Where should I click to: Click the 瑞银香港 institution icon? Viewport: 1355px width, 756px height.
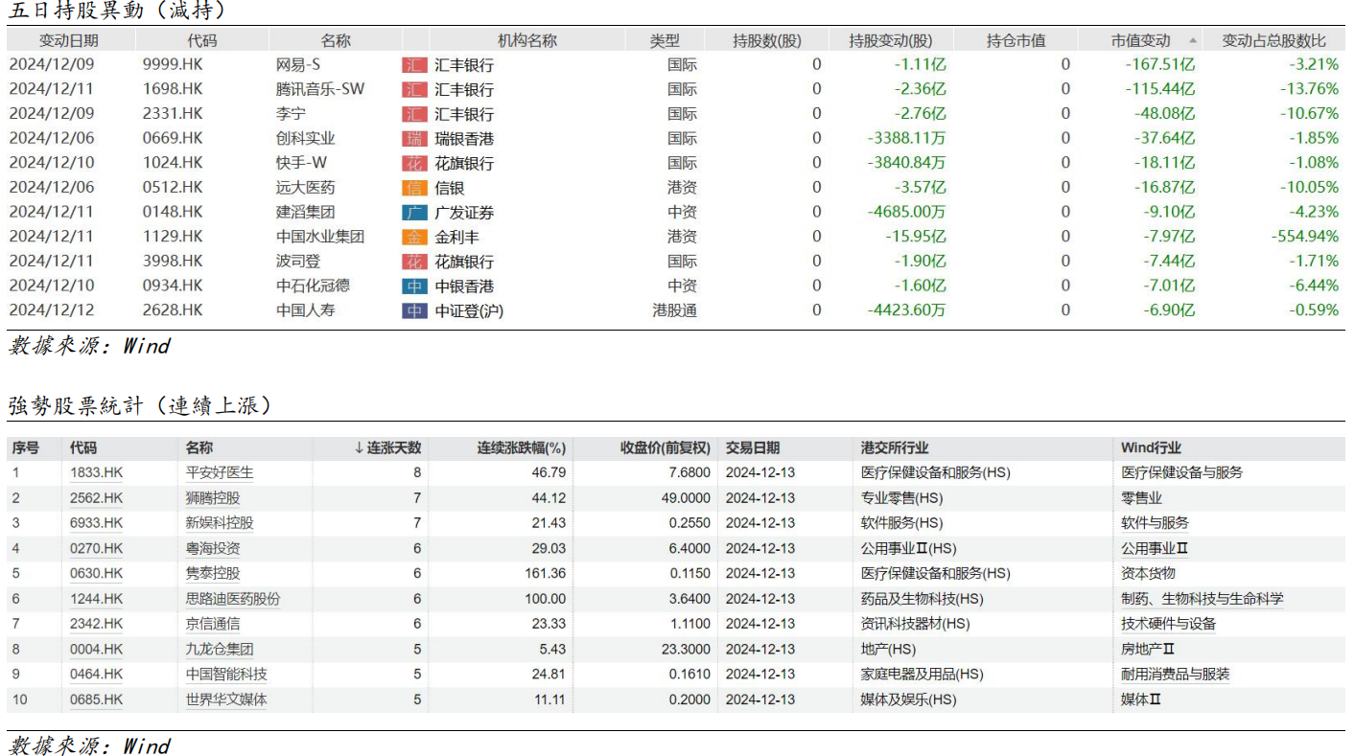[414, 139]
